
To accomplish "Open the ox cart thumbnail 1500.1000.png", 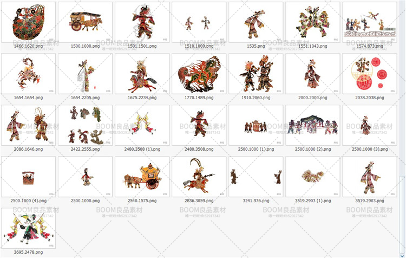I will (x=85, y=22).
